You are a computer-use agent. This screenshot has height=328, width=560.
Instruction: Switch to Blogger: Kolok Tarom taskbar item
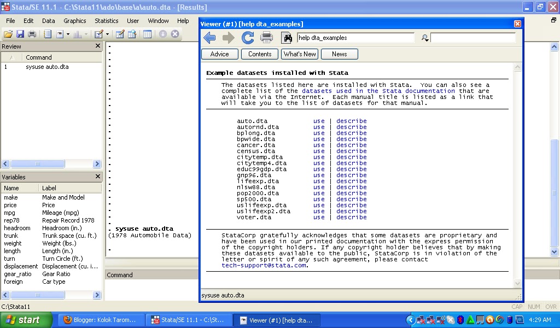click(101, 320)
